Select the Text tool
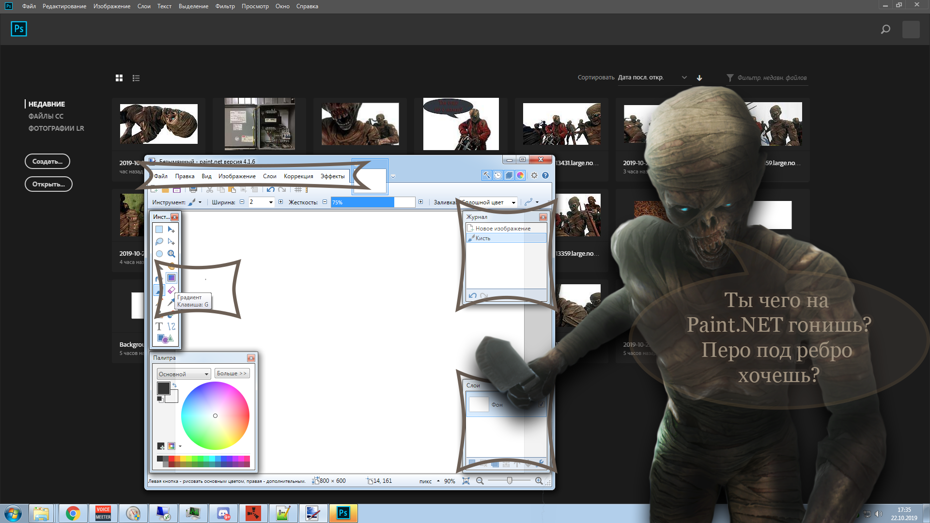The width and height of the screenshot is (930, 523). [x=159, y=326]
